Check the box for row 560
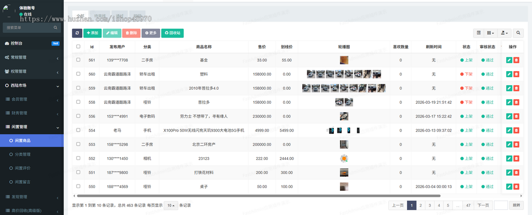This screenshot has width=532, height=215. coord(78,74)
